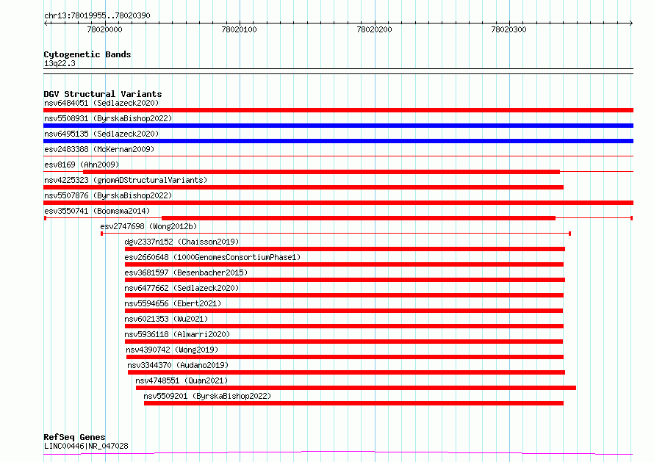Image resolution: width=654 pixels, height=462 pixels.
Task: Select the thin red line of esv2483388
Action: [338, 156]
